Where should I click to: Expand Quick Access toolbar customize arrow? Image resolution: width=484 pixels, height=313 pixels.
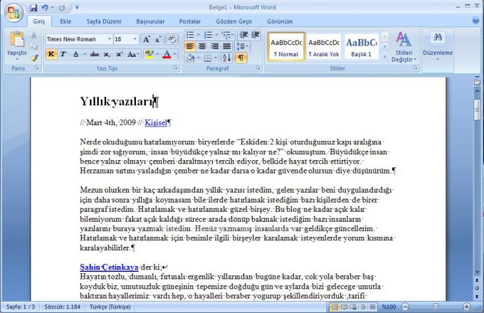(77, 7)
